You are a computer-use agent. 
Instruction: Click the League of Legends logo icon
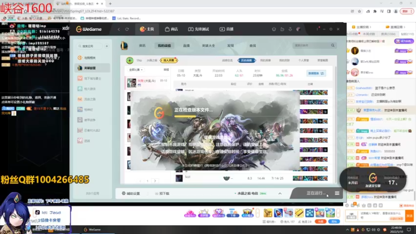(x=124, y=46)
